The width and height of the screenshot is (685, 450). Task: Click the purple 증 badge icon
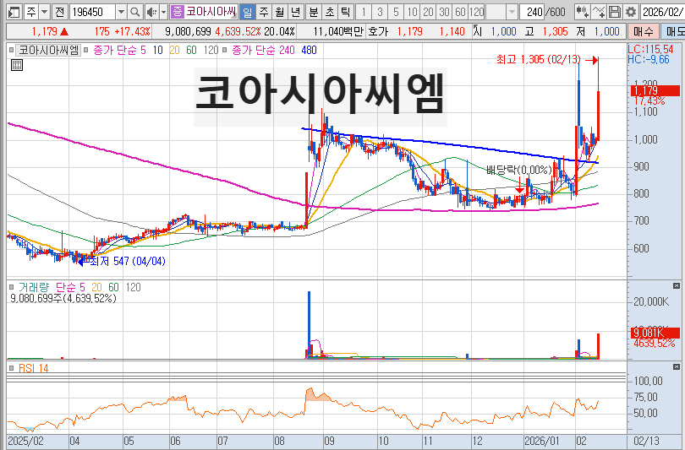click(x=177, y=12)
